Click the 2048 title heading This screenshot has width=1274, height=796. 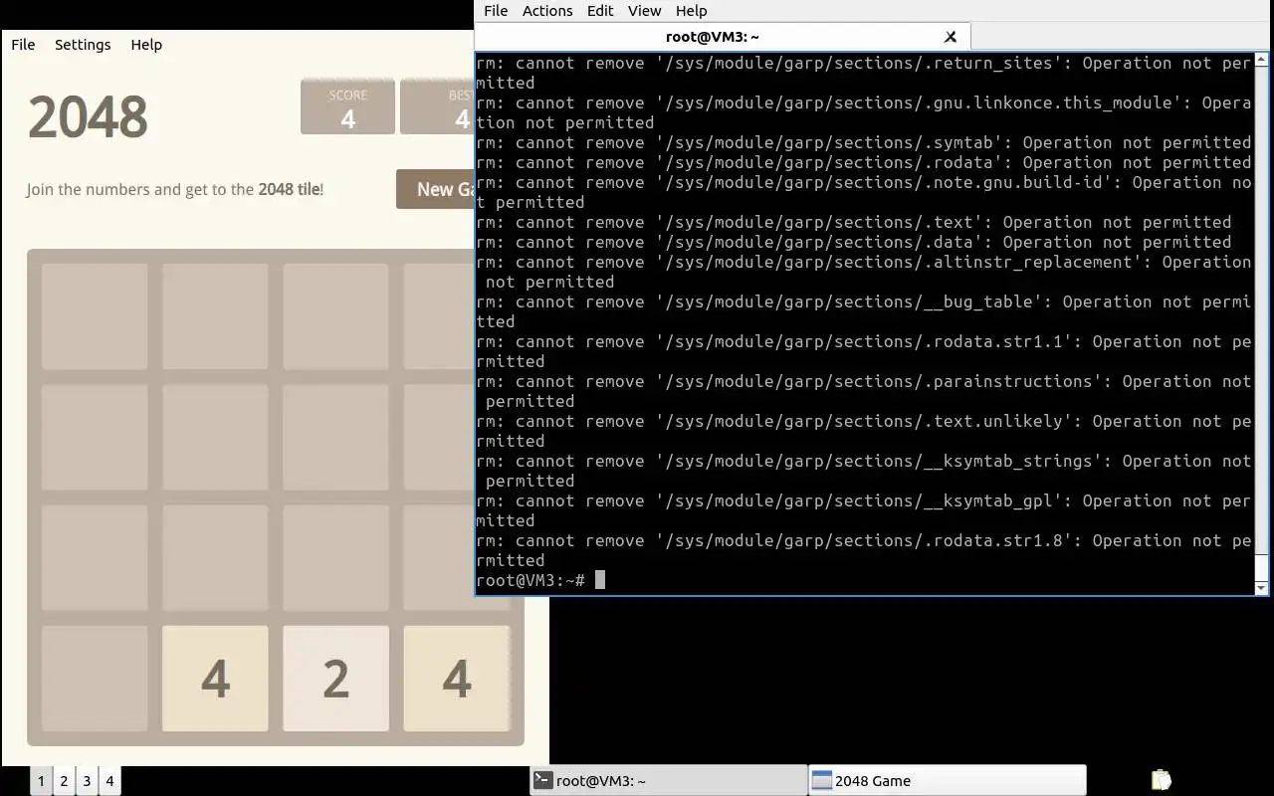point(88,116)
